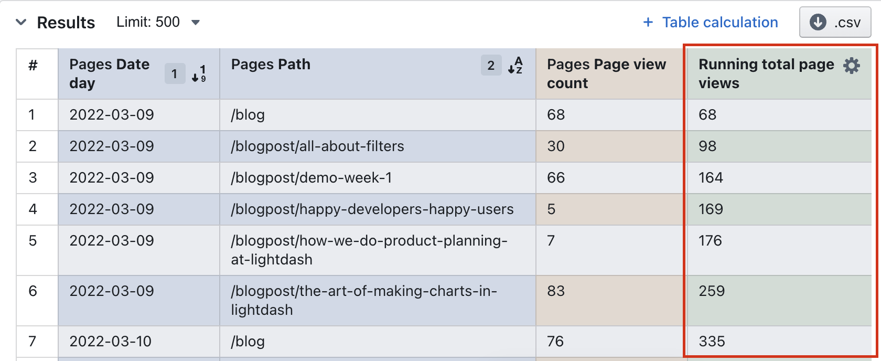
Task: Select the running total cell showing 259
Action: click(712, 291)
